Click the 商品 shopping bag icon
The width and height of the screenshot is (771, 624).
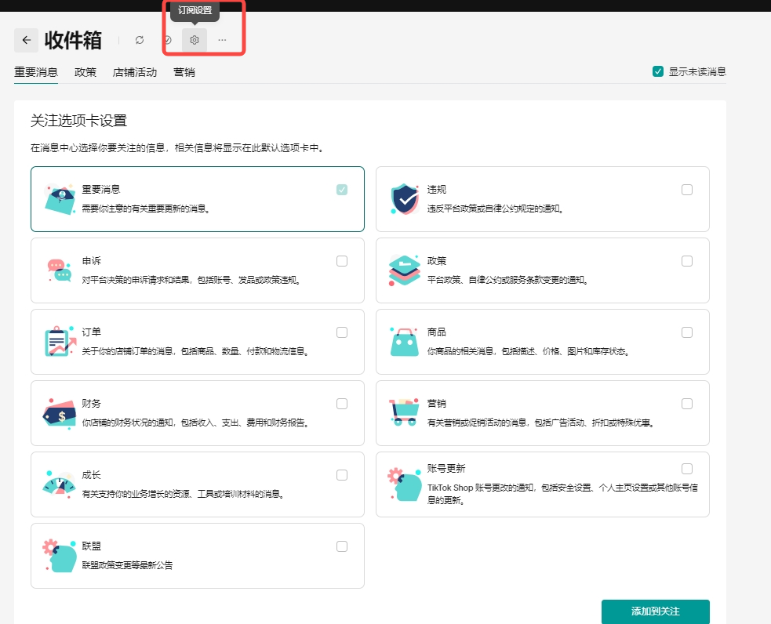(x=405, y=342)
